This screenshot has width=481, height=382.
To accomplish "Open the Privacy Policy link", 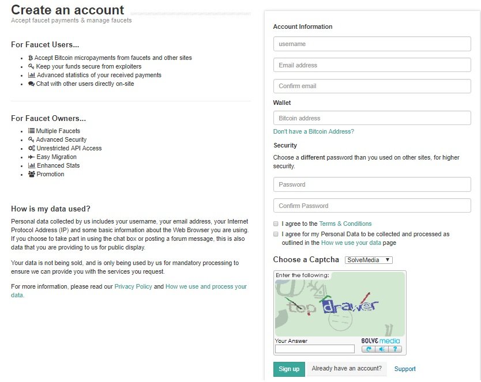I will point(133,286).
